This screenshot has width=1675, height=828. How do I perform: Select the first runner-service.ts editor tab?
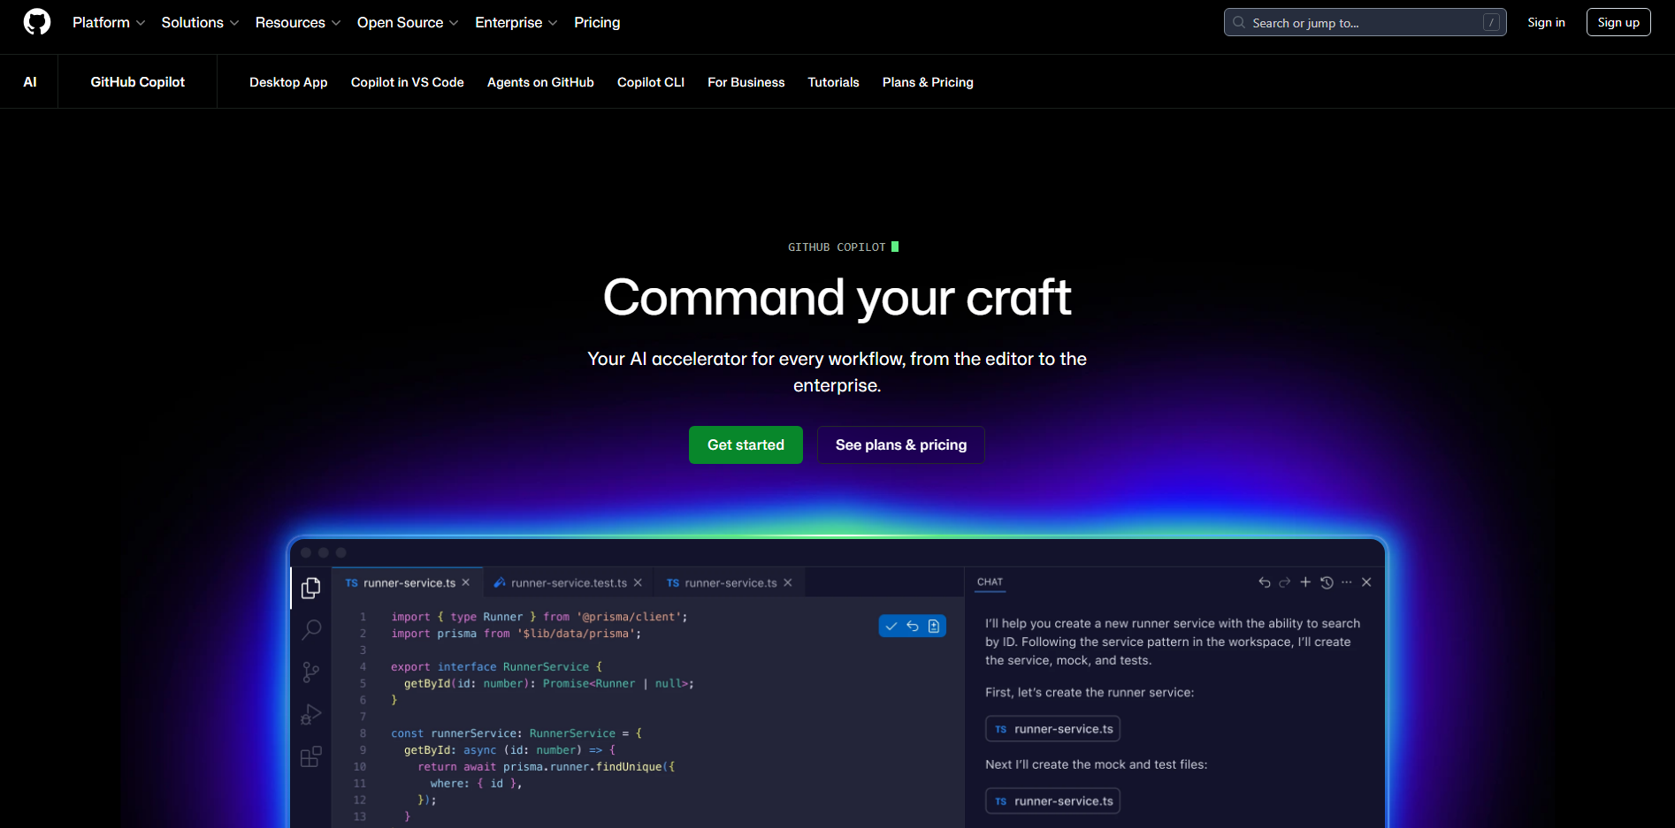tap(408, 582)
